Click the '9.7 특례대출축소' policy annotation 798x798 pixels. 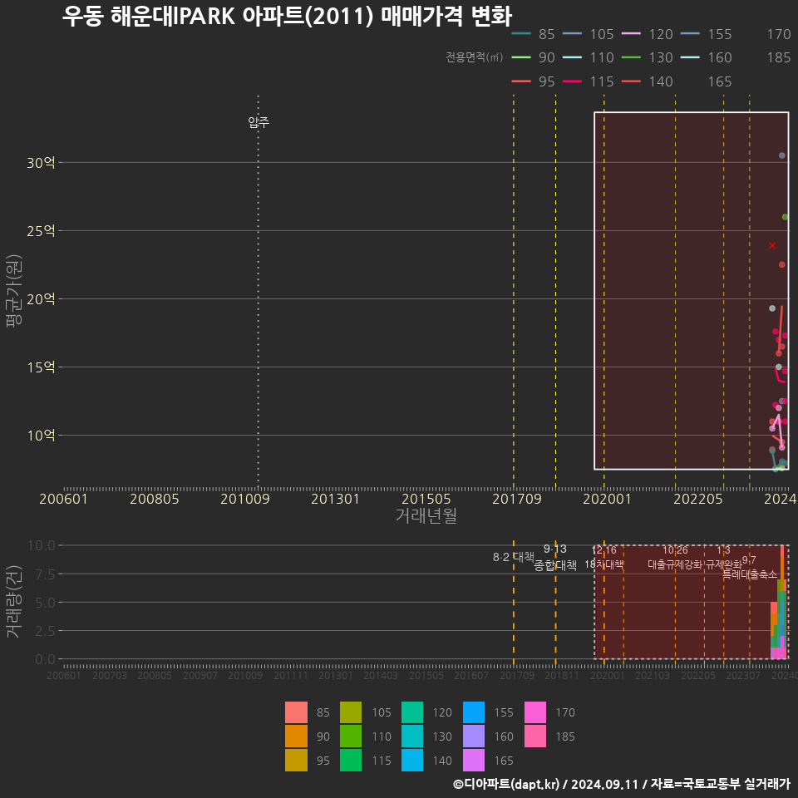750,568
